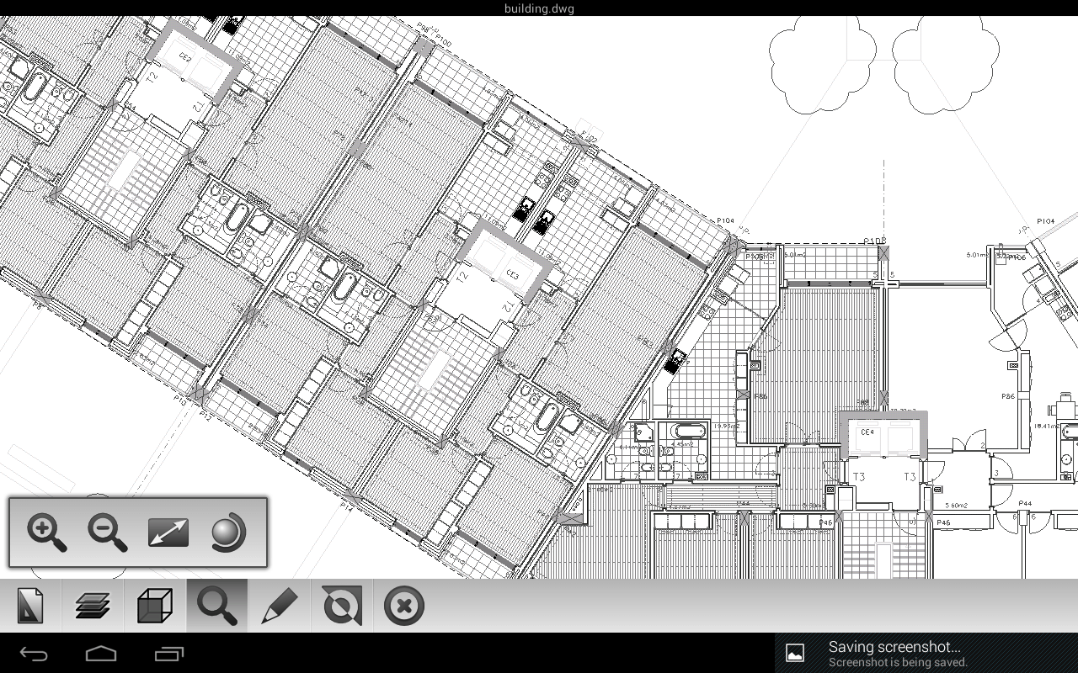This screenshot has height=673, width=1078.
Task: Toggle off zoom mode via highlighted magnifier
Action: [216, 604]
